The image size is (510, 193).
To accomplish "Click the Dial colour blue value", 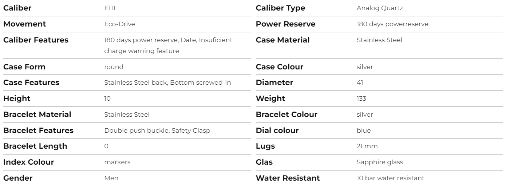I will 364,130.
